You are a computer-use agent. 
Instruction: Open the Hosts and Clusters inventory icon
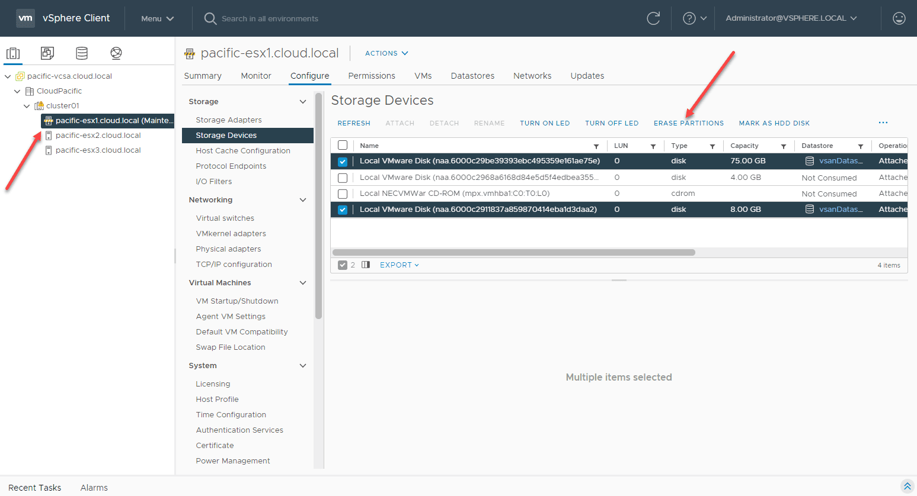pyautogui.click(x=13, y=53)
